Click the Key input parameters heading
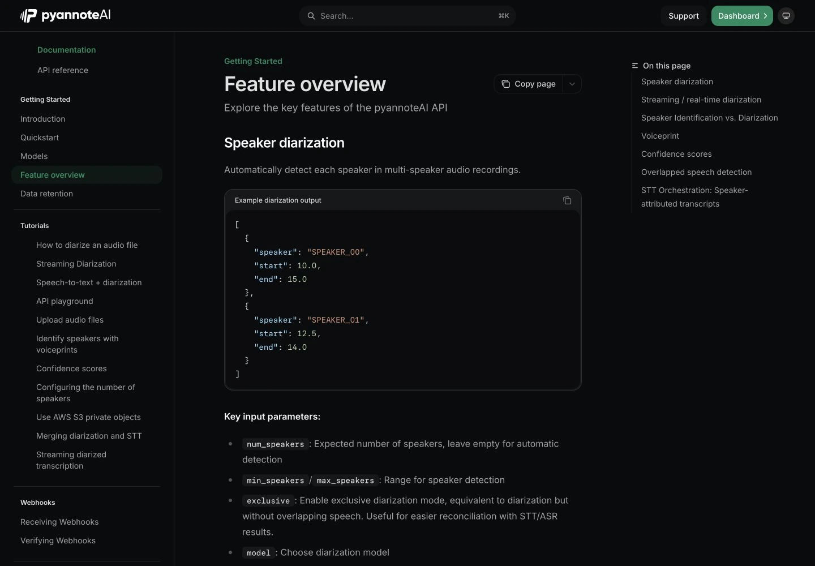Viewport: 815px width, 566px height. click(x=272, y=417)
